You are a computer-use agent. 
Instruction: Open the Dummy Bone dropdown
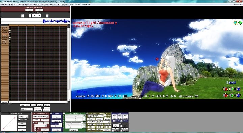point(93,122)
